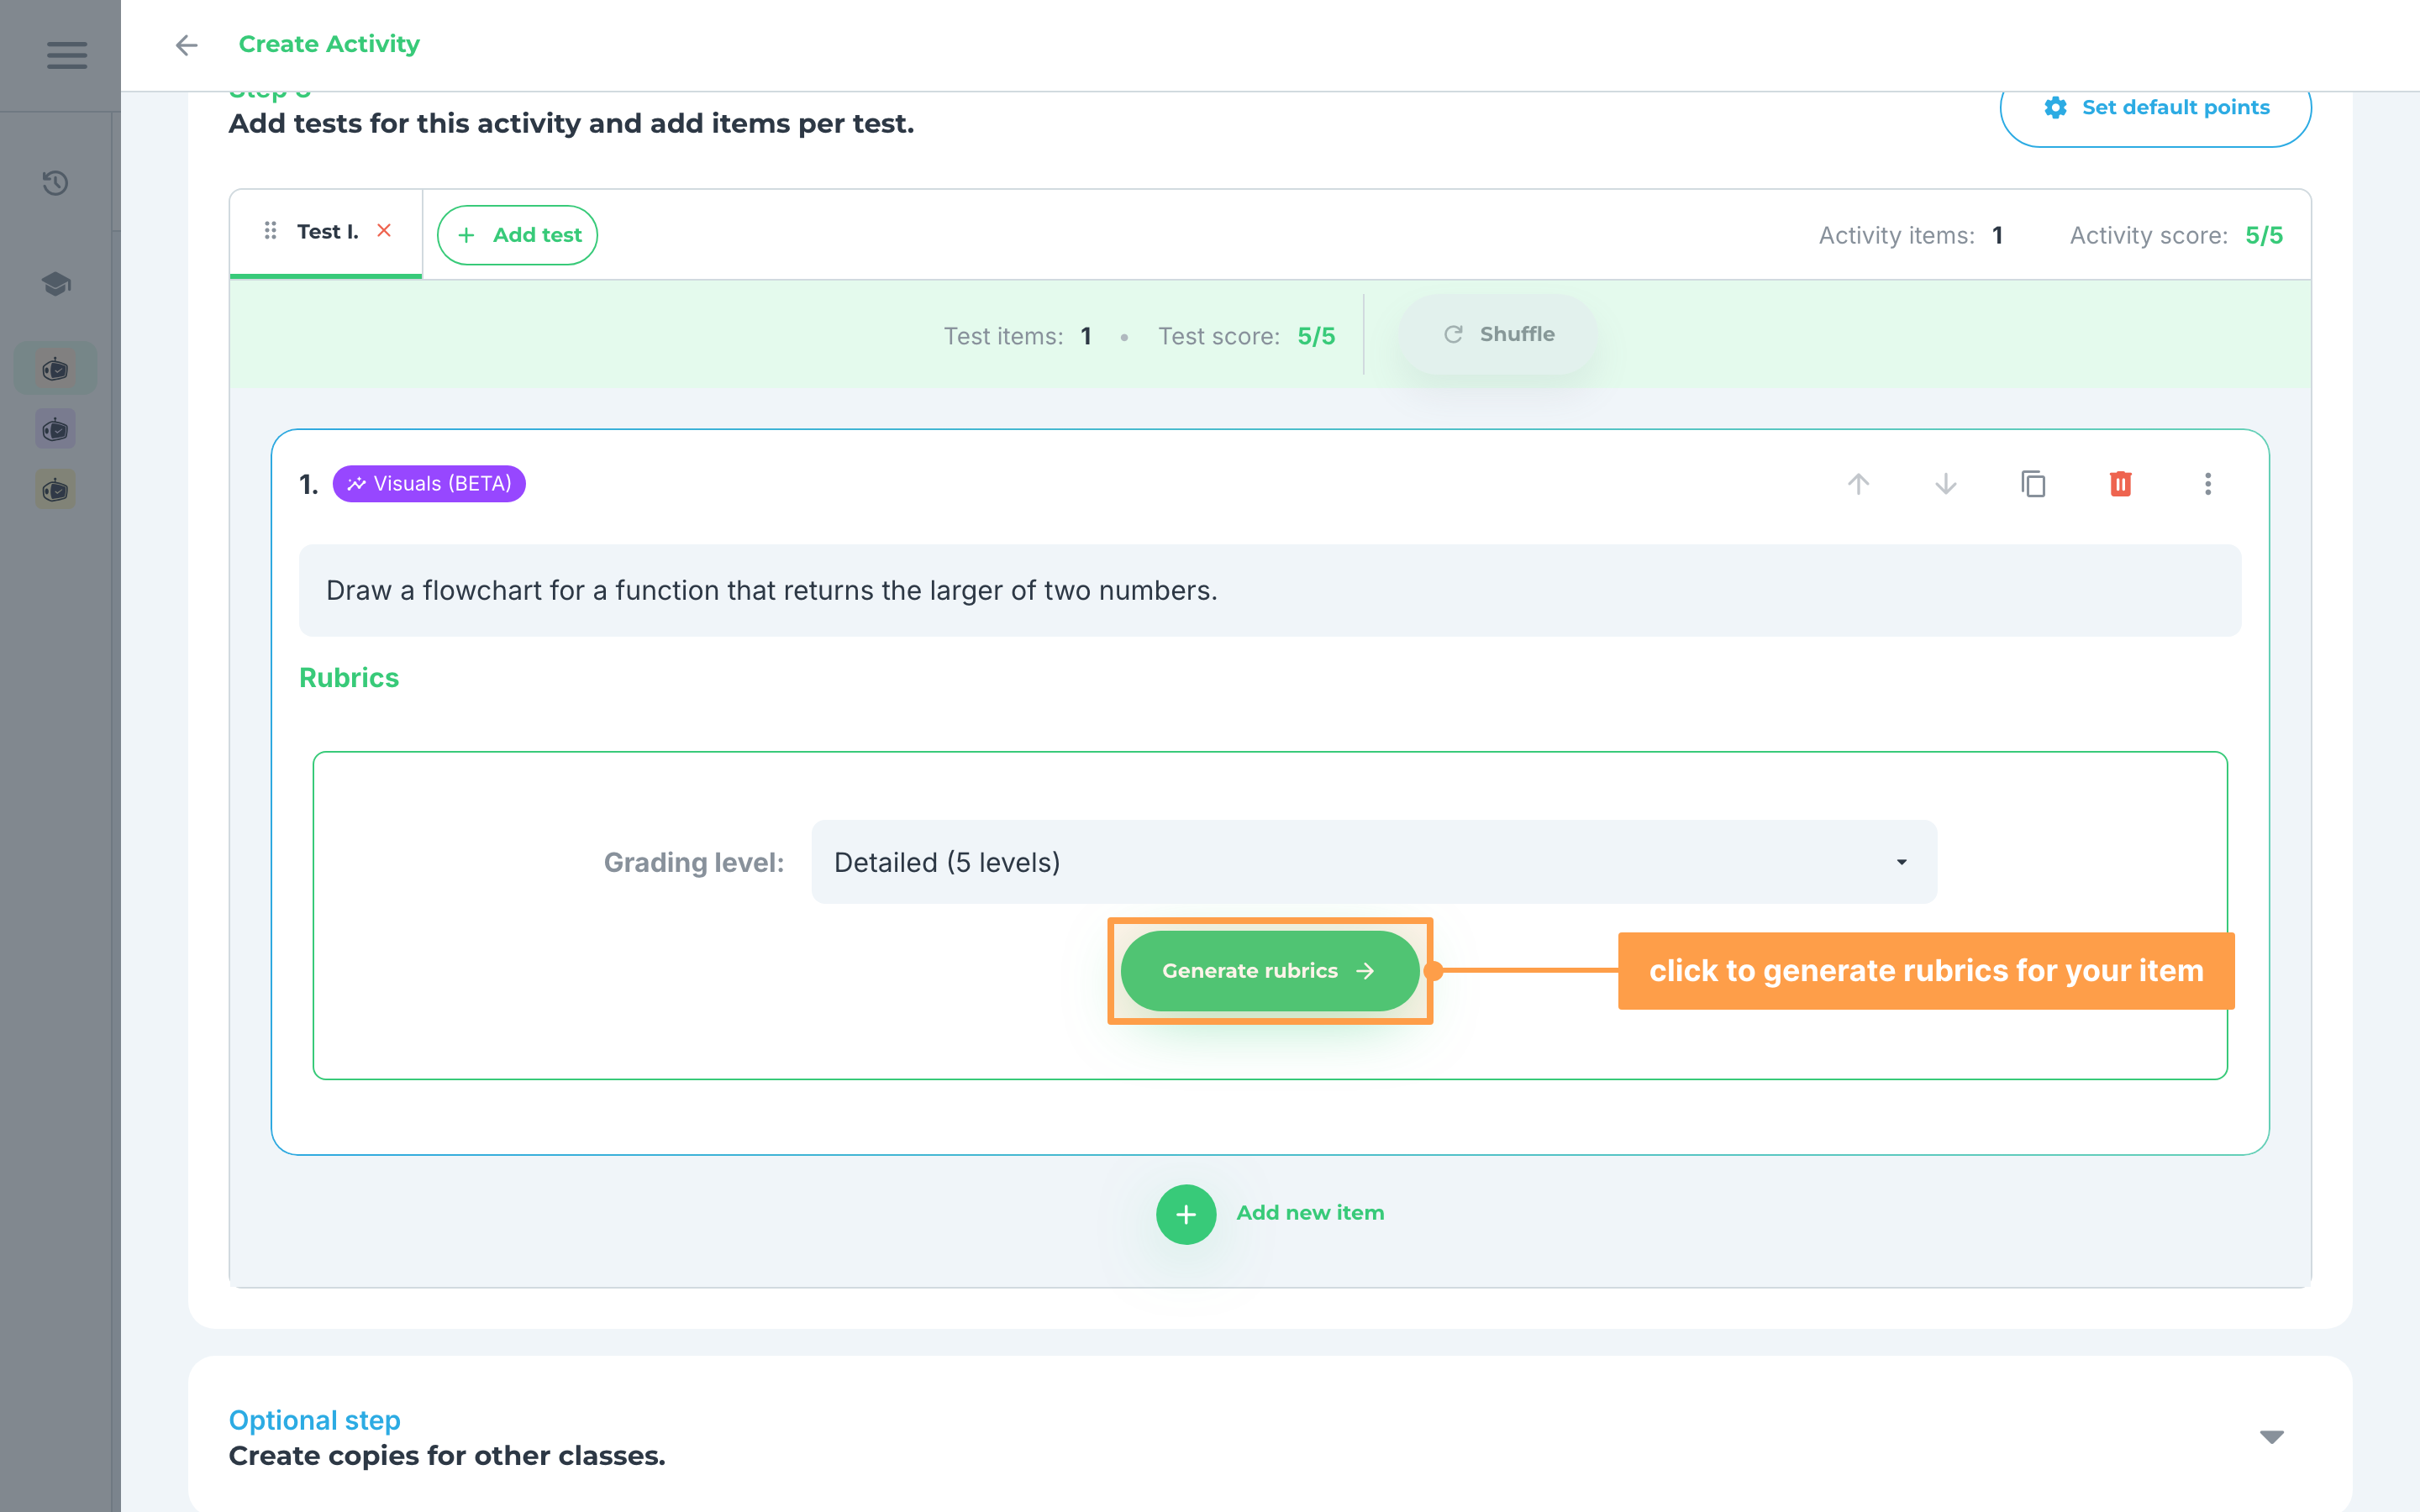Close the Test I. tab

click(x=384, y=231)
